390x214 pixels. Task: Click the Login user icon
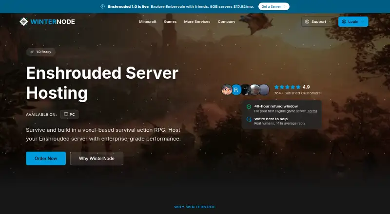pos(344,21)
